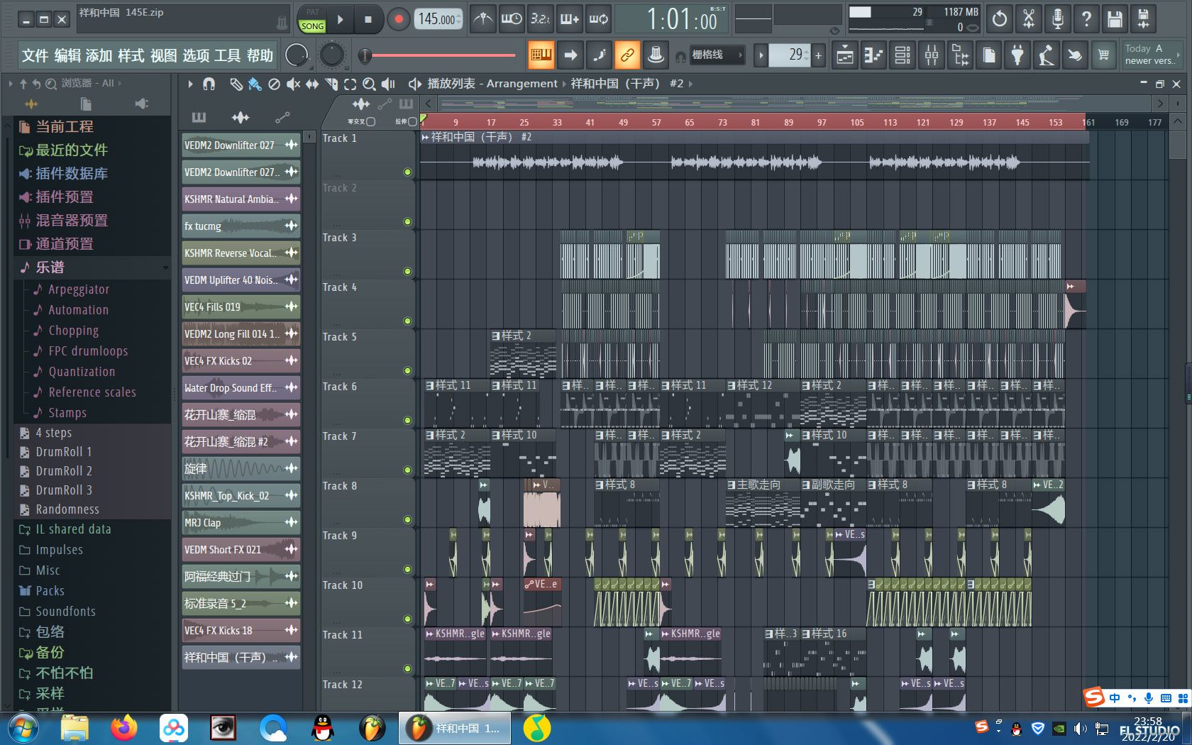This screenshot has height=745, width=1192.
Task: Toggle the 拉伸 checkbox
Action: click(412, 122)
